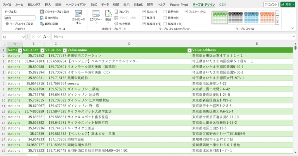This screenshot has width=298, height=156.
Task: Open the Export dropdown arrow
Action: point(96,23)
